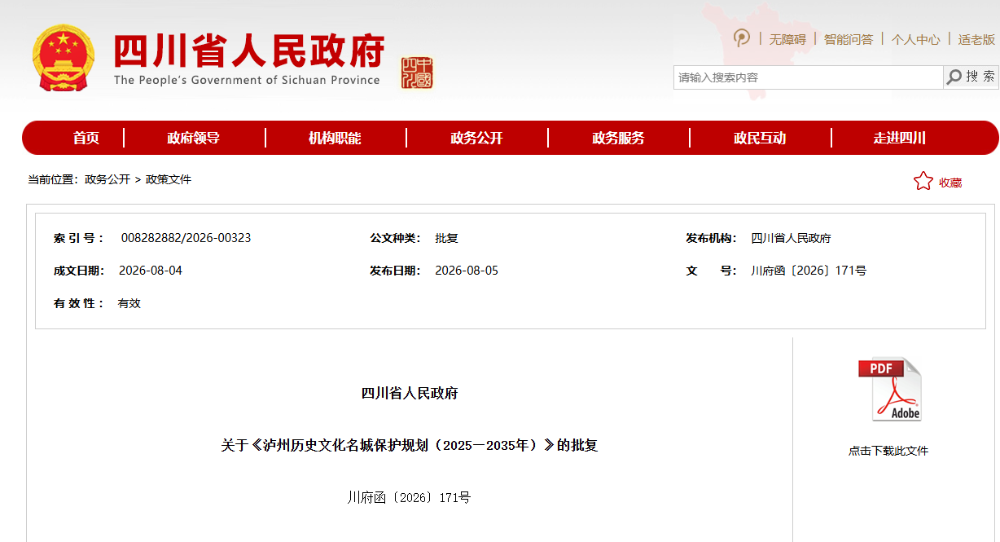Open 政务服务 navigation item
Screen dimensions: 1000x542
[x=618, y=138]
